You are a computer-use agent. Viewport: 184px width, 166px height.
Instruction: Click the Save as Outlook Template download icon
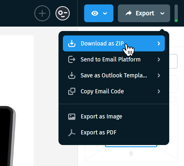pyautogui.click(x=72, y=75)
